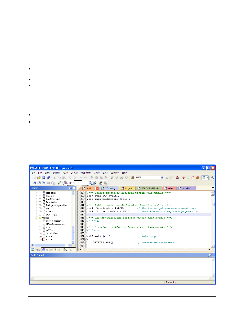Open the Flash menu
Image resolution: width=244 pixels, height=316 pixels.
(x=65, y=173)
